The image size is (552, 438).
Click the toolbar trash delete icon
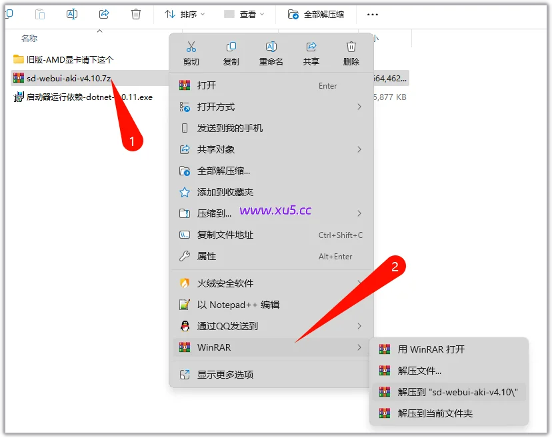coord(136,14)
